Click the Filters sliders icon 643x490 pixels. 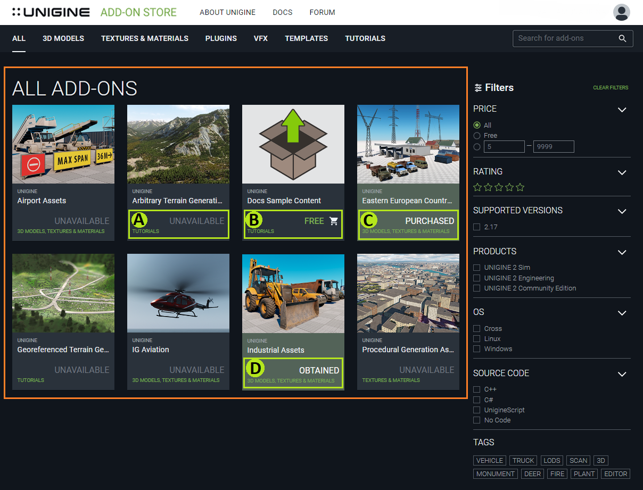point(478,88)
